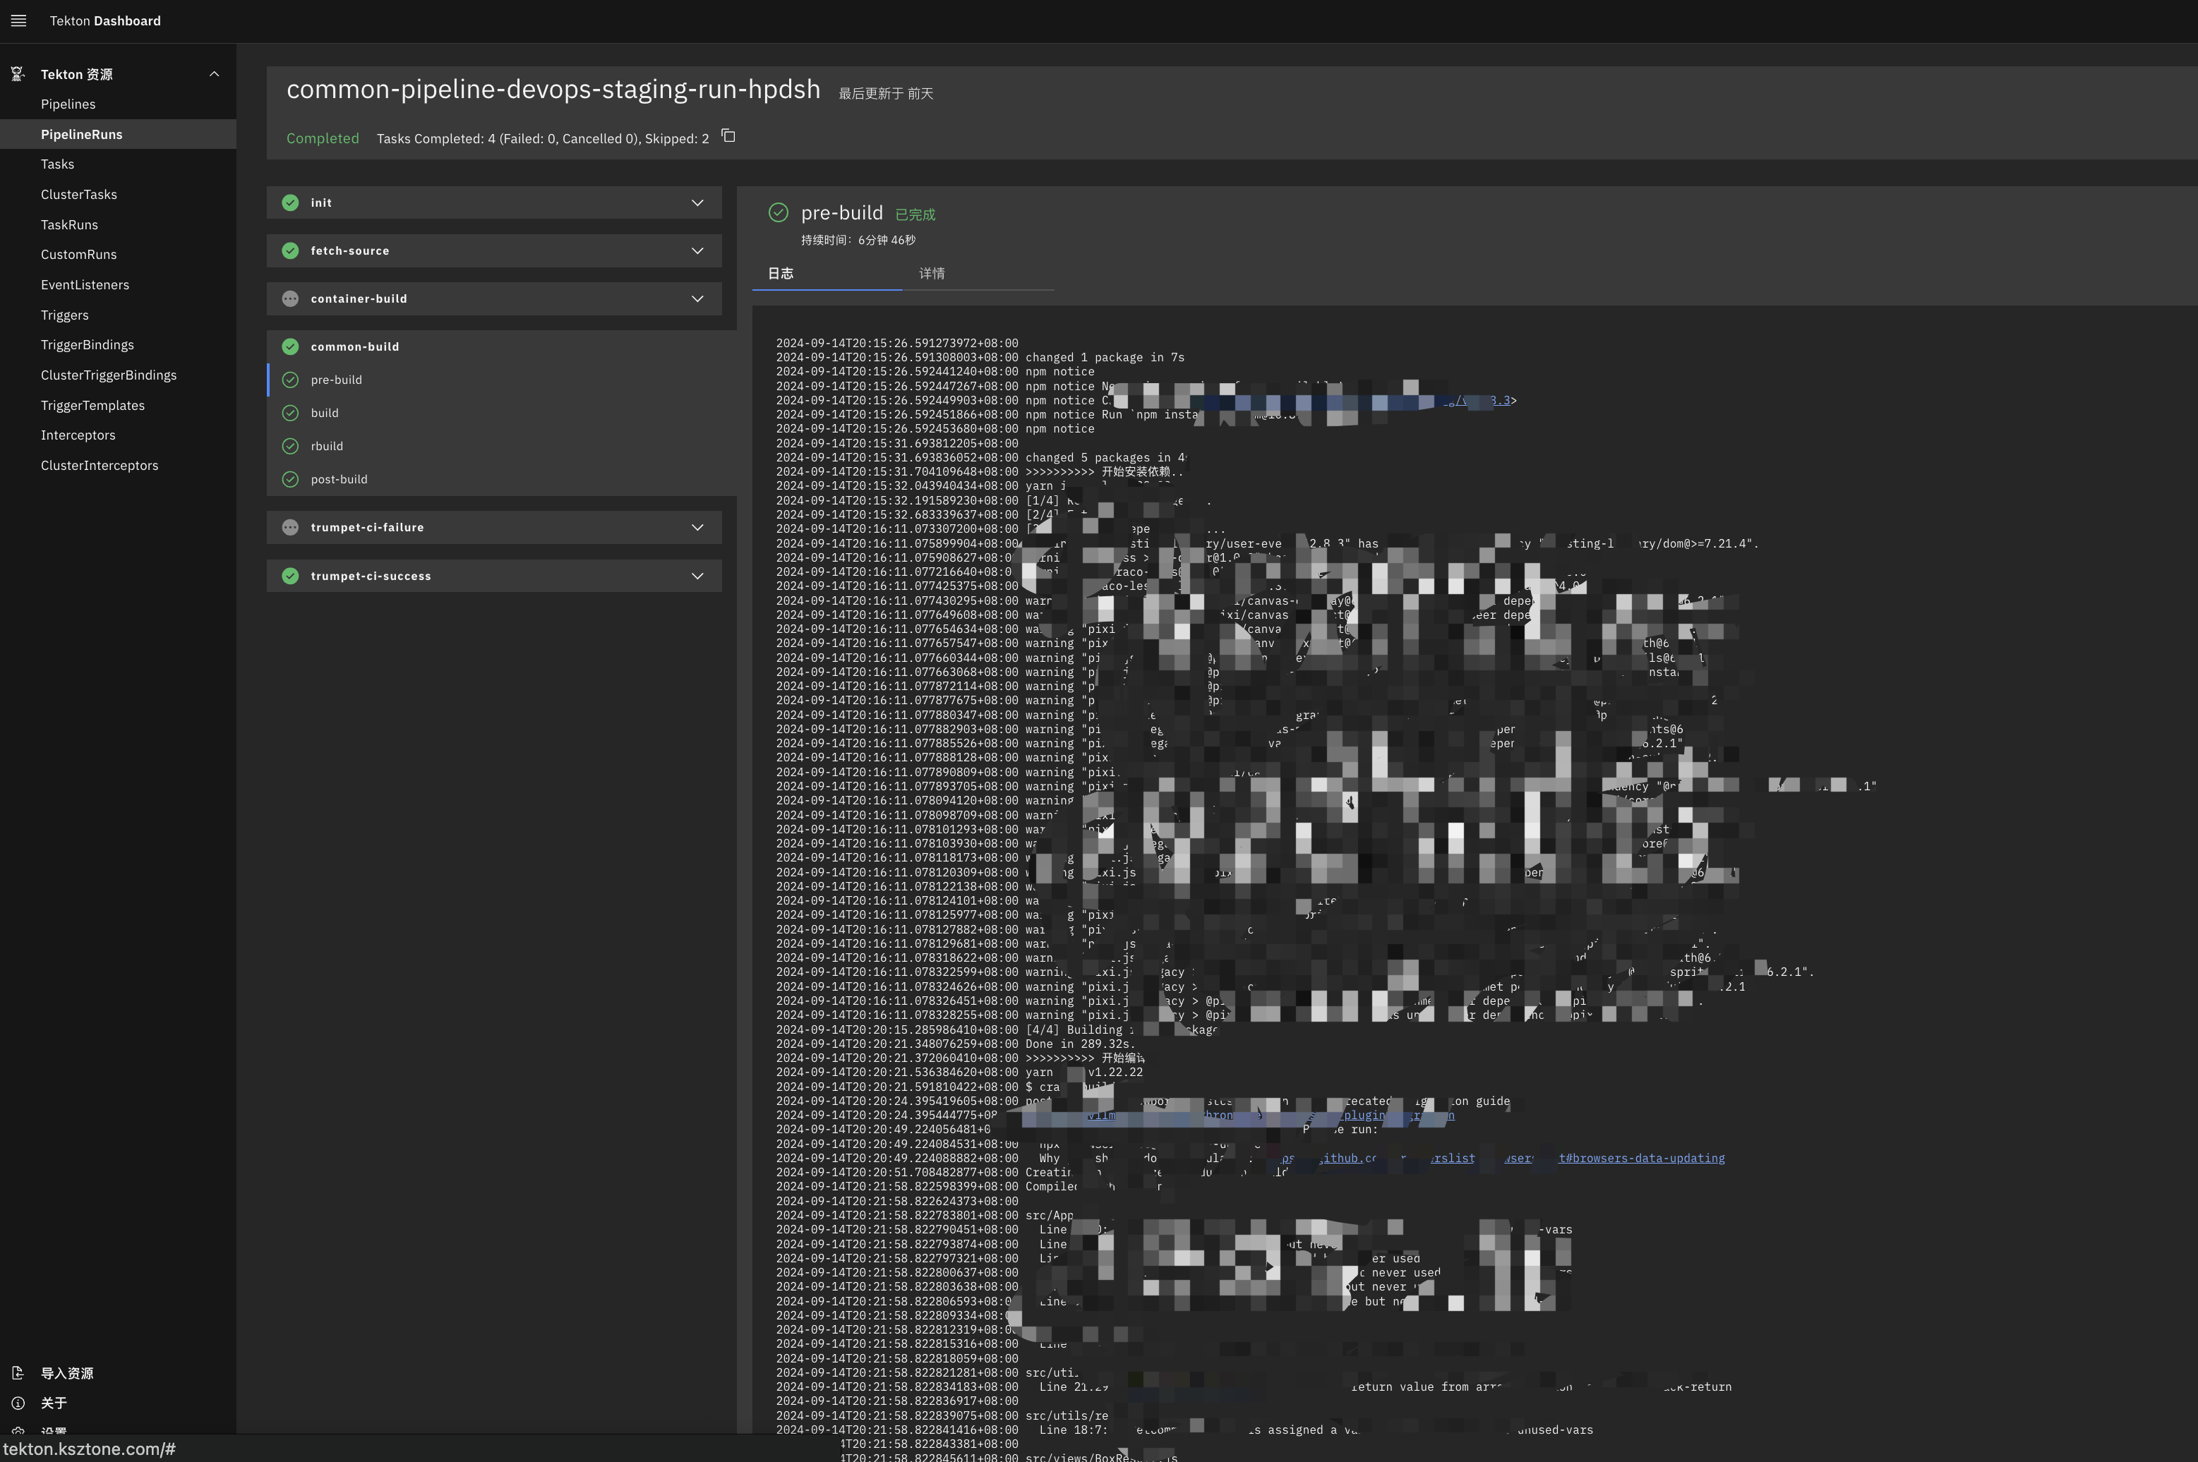This screenshot has height=1462, width=2198.
Task: Expand the container-build task chevron
Action: pyautogui.click(x=697, y=298)
